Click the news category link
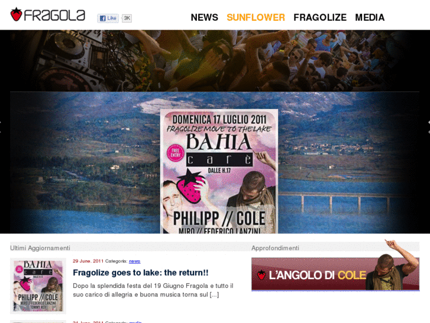The height and width of the screenshot is (323, 430). click(135, 261)
